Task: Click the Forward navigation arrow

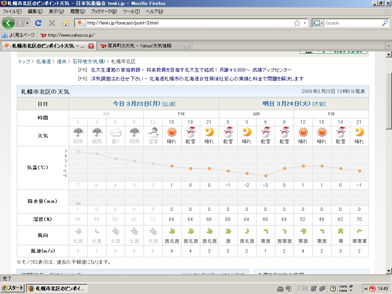Action: 20,23
